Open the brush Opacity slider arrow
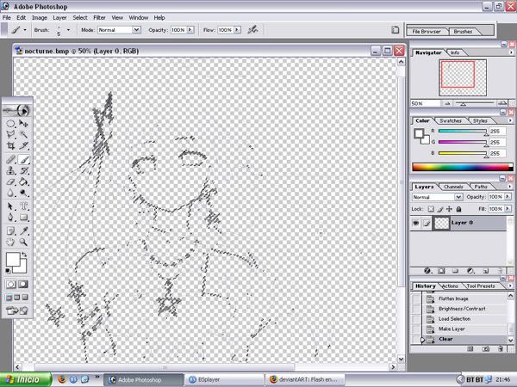The height and width of the screenshot is (387, 517). pyautogui.click(x=190, y=30)
